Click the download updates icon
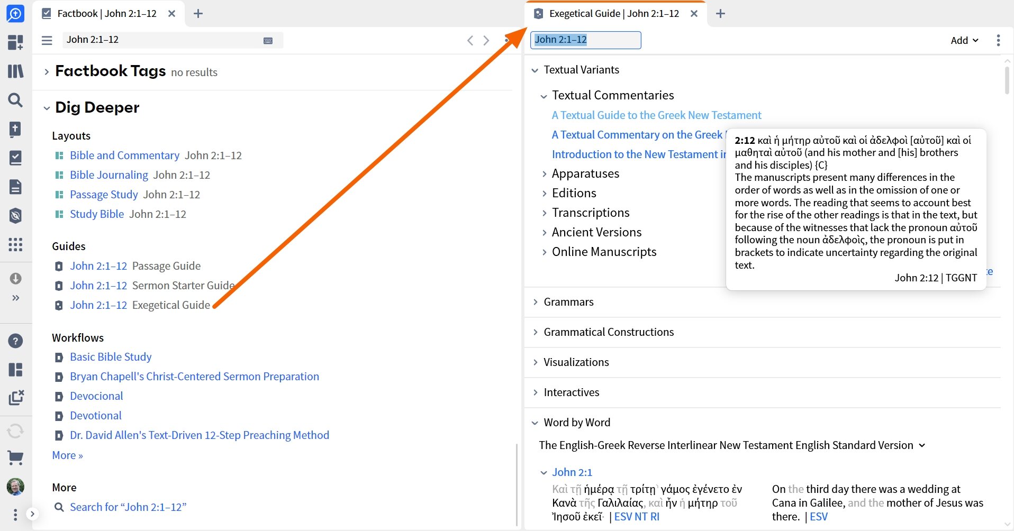 (x=15, y=278)
